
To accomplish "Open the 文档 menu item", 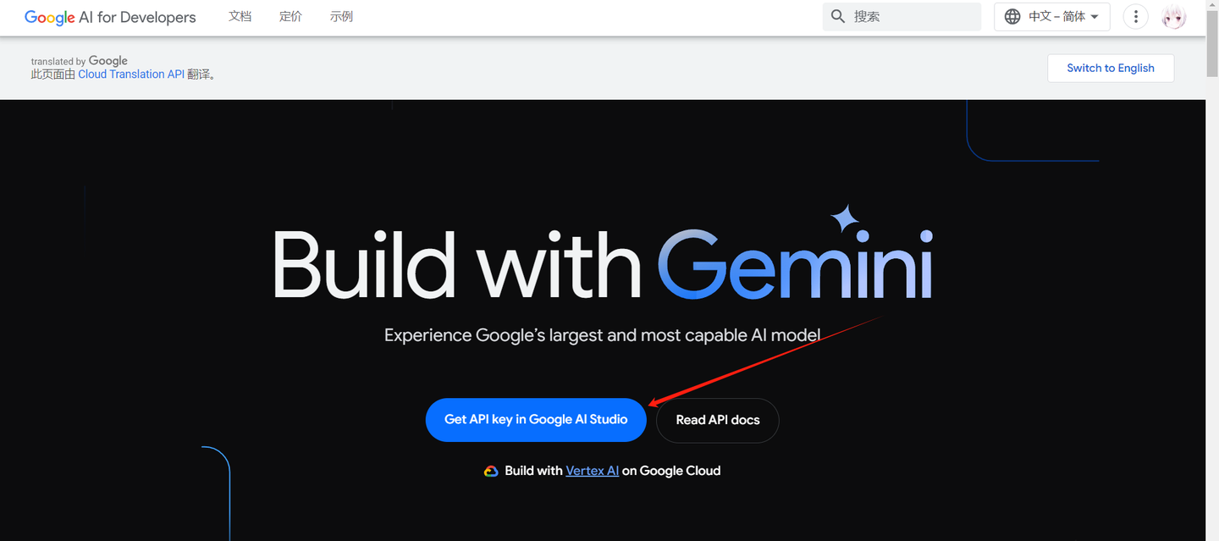I will 240,16.
